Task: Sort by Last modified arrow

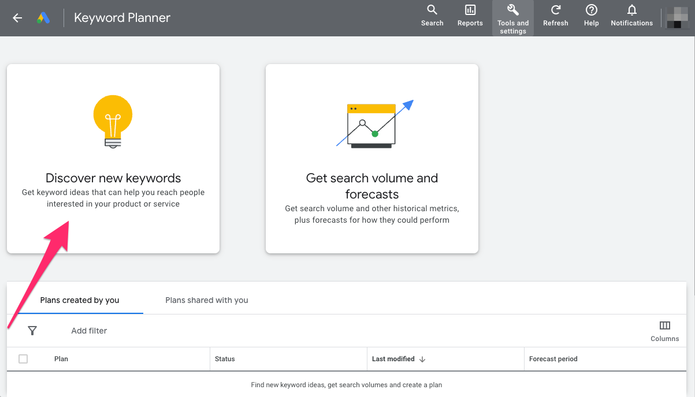Action: 422,359
